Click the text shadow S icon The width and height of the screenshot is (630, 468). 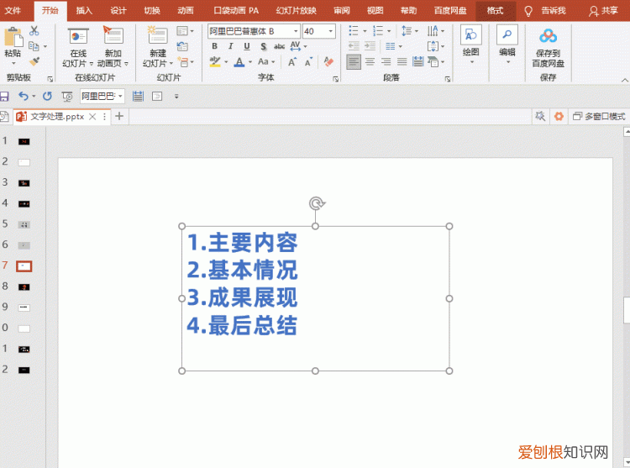pos(263,46)
